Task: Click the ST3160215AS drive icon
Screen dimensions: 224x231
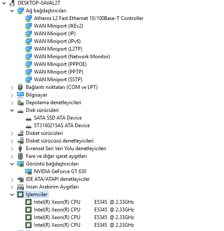Action: [28, 126]
